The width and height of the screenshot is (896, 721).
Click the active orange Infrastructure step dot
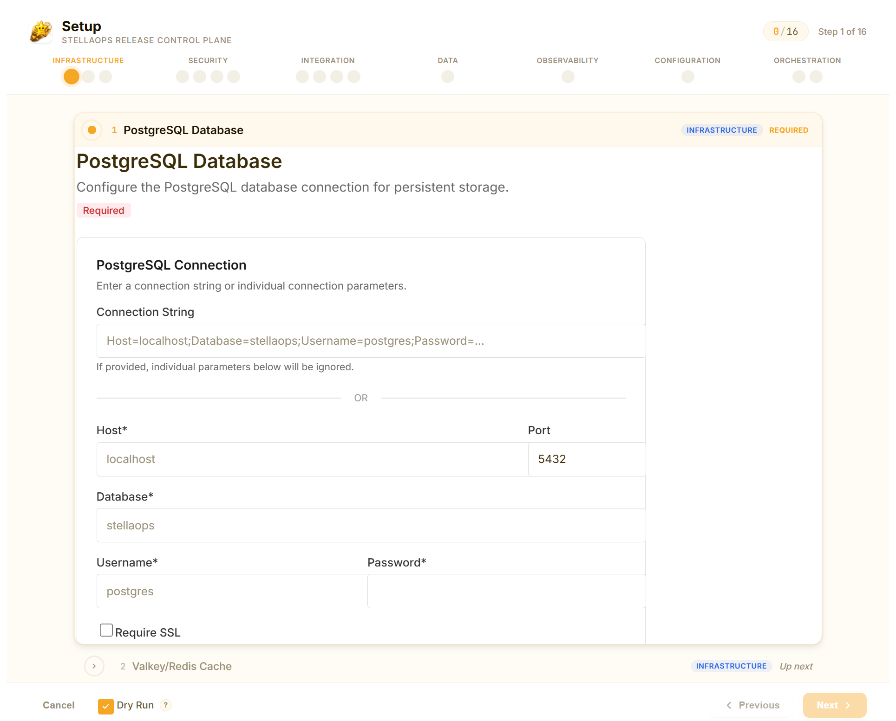pos(71,77)
